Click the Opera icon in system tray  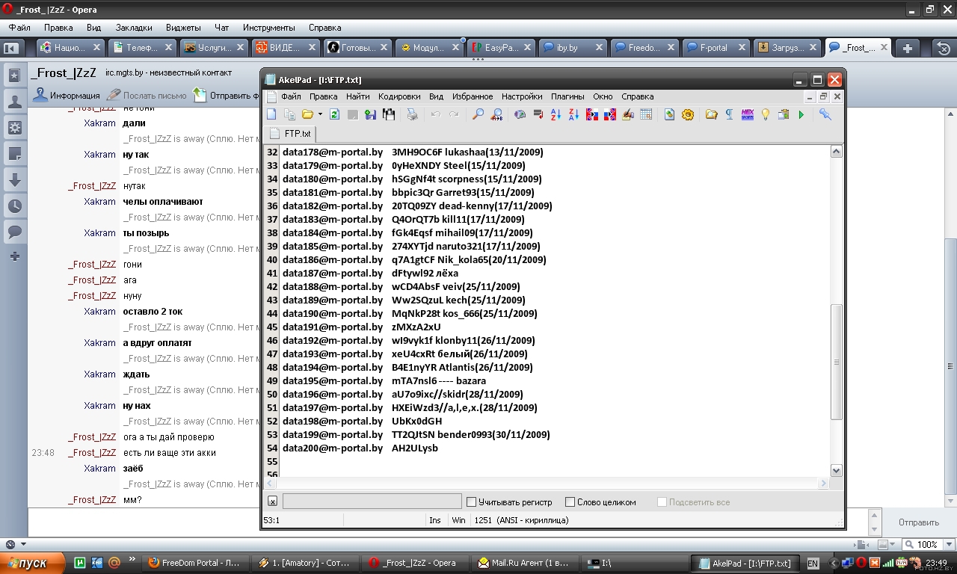pos(861,563)
